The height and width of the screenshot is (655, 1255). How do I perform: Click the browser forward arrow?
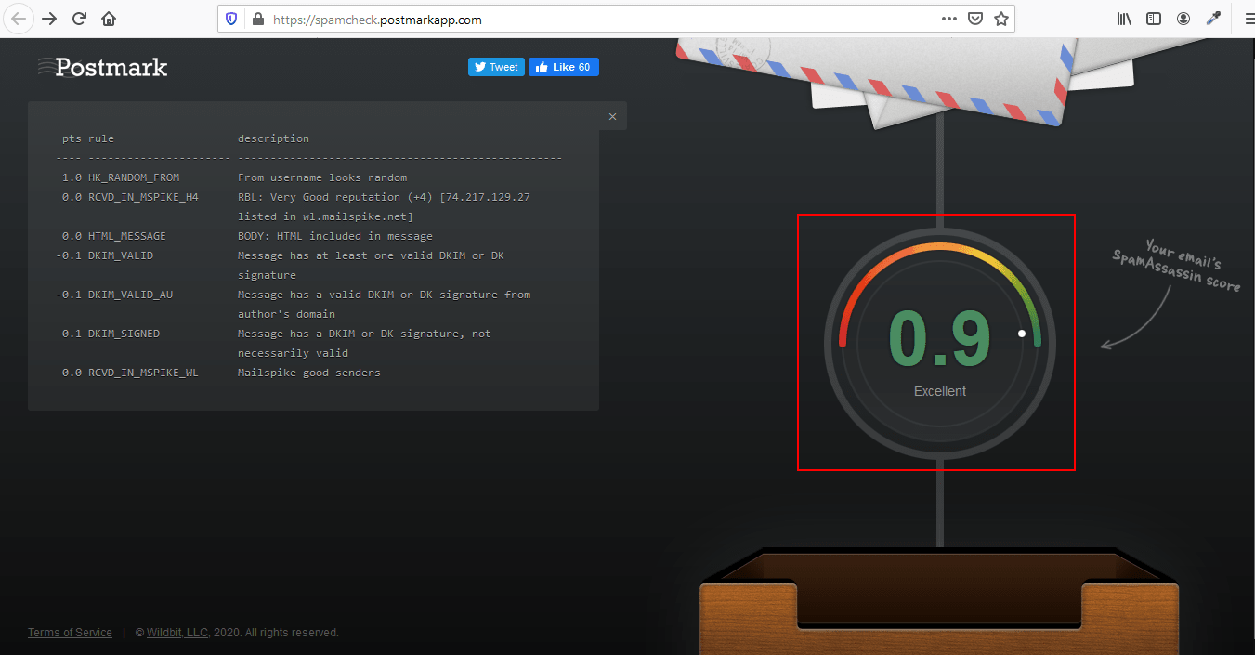pyautogui.click(x=49, y=19)
